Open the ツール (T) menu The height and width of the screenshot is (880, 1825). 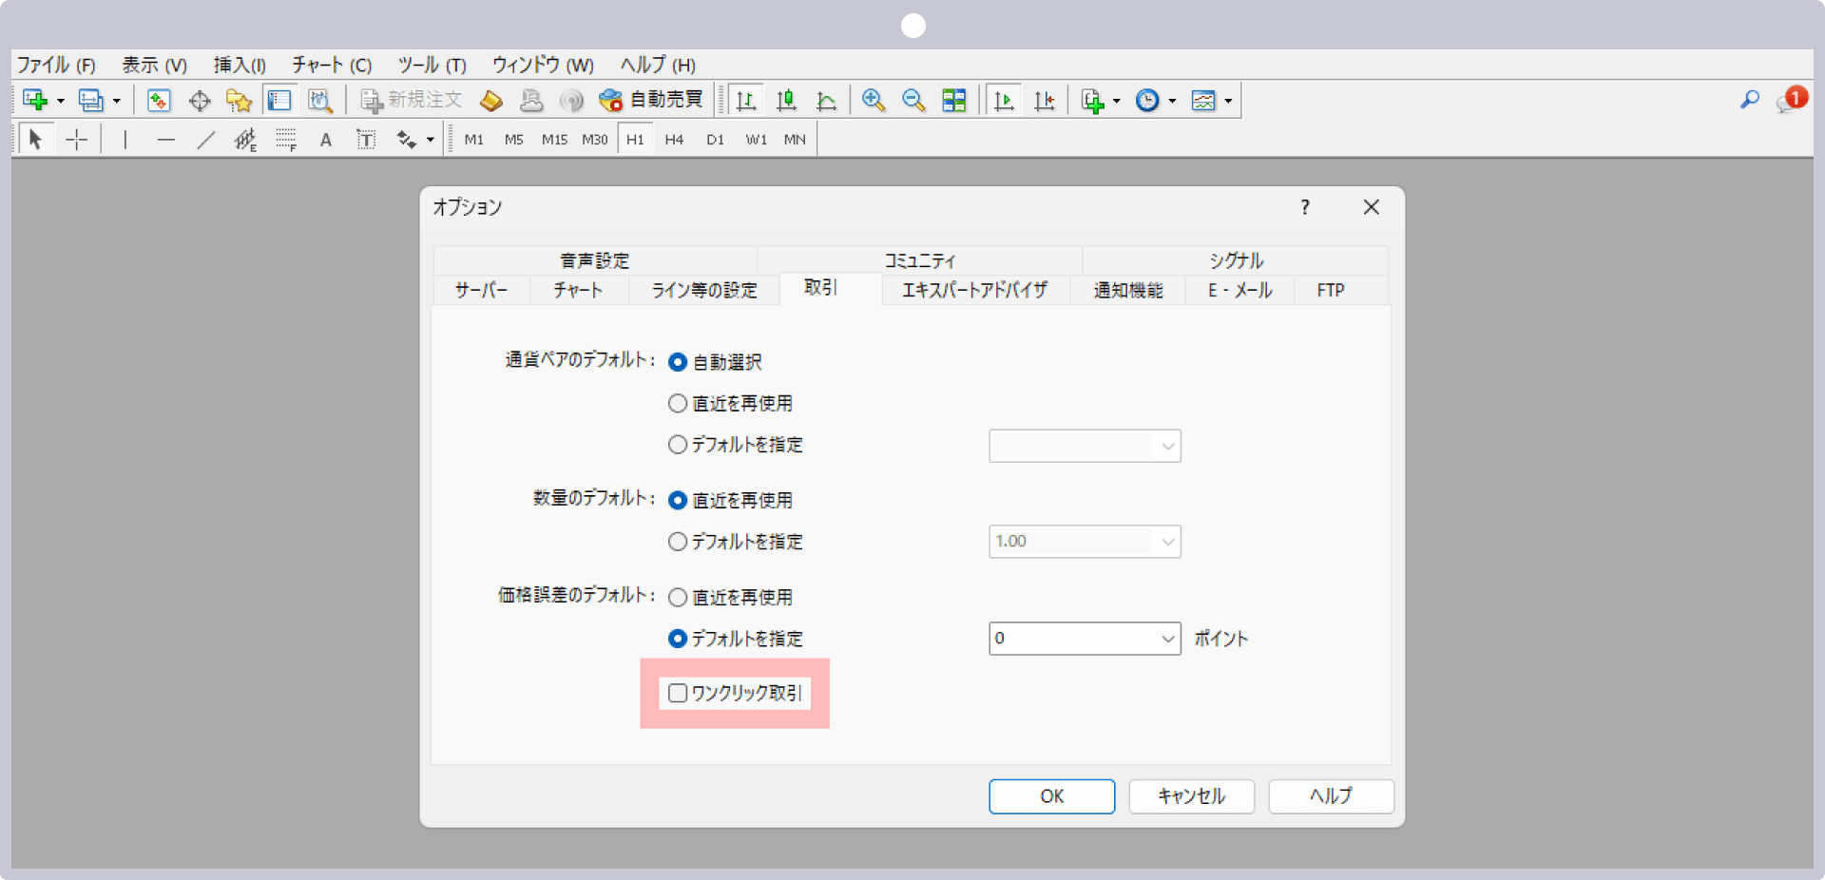(432, 65)
